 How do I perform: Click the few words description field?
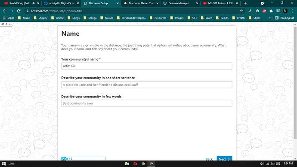tap(147, 103)
